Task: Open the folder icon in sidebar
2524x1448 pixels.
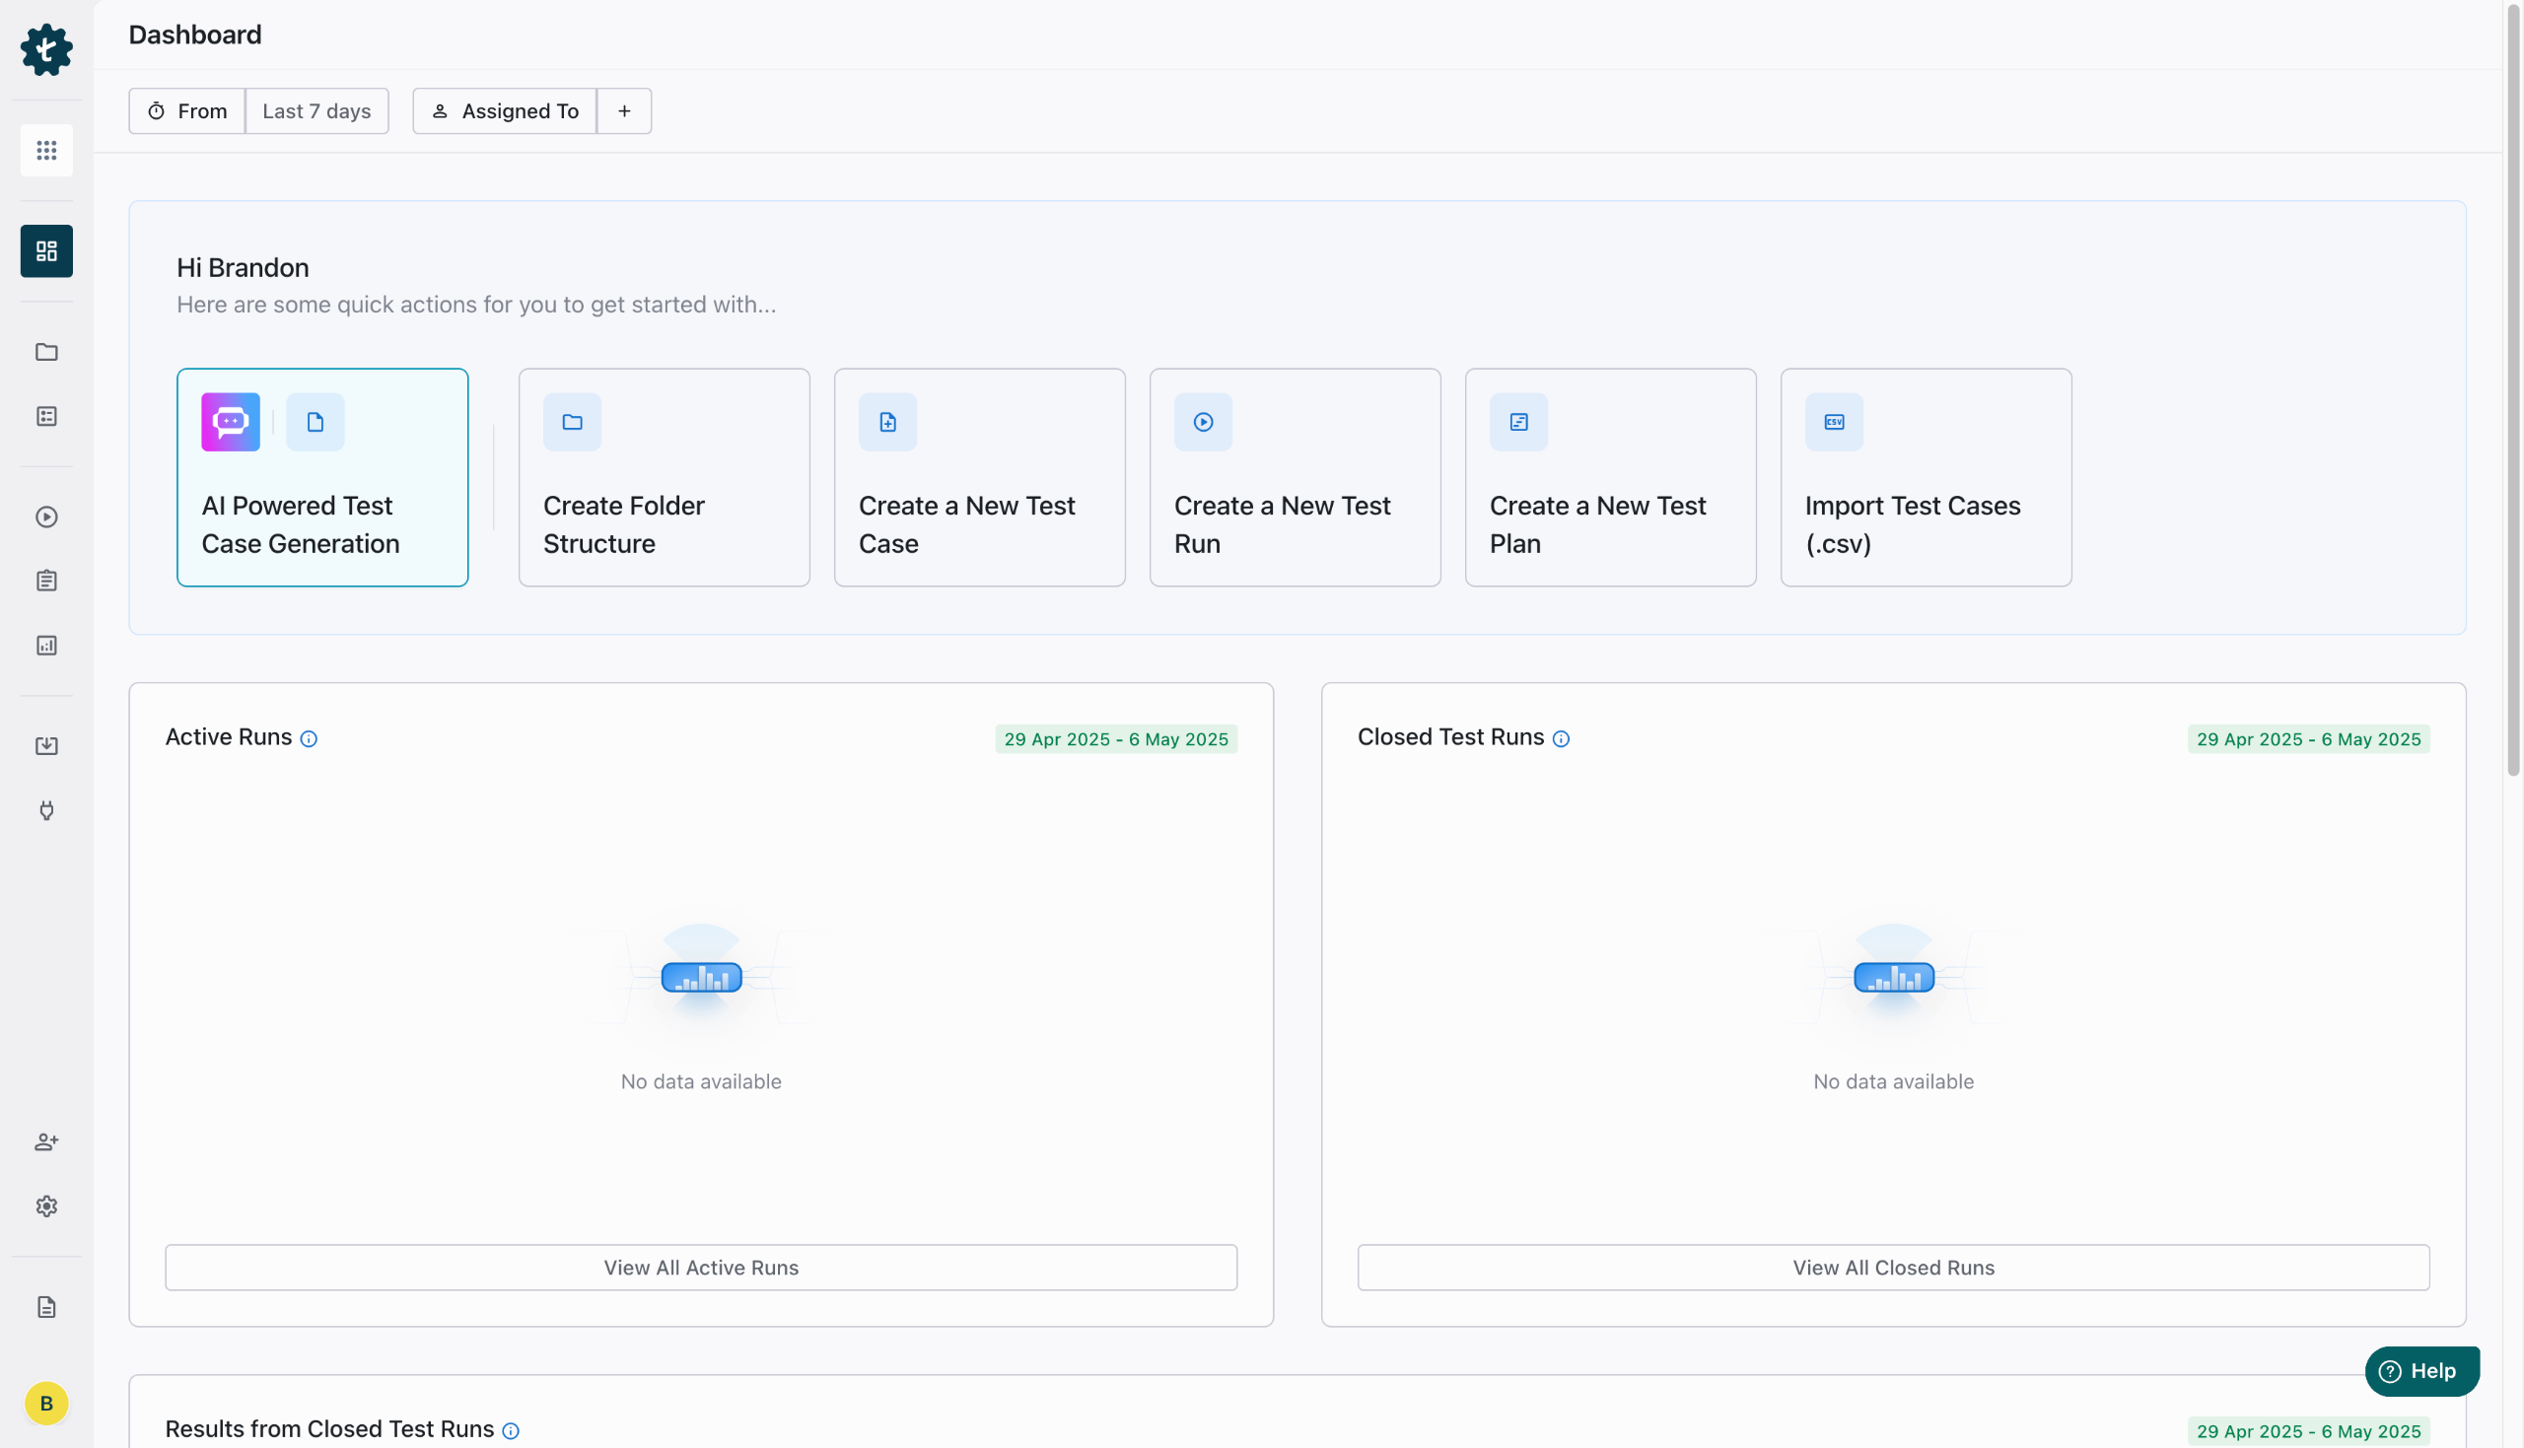Action: click(46, 352)
